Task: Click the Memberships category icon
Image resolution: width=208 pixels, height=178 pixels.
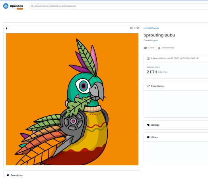Action: point(159,48)
